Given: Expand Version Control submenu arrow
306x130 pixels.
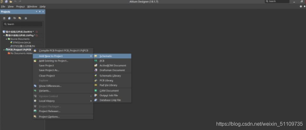Looking at the screenshot, I should tap(91, 96).
